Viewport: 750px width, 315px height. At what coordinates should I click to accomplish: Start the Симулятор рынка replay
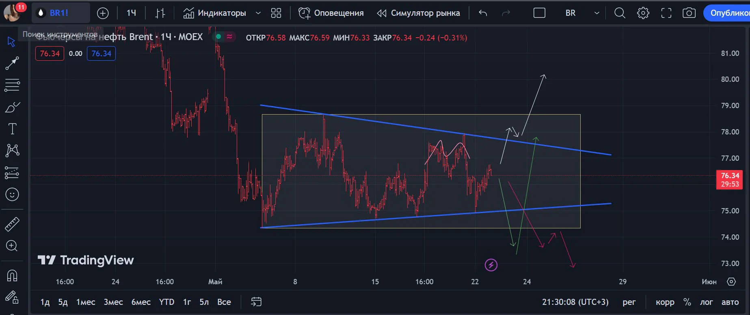coord(418,13)
